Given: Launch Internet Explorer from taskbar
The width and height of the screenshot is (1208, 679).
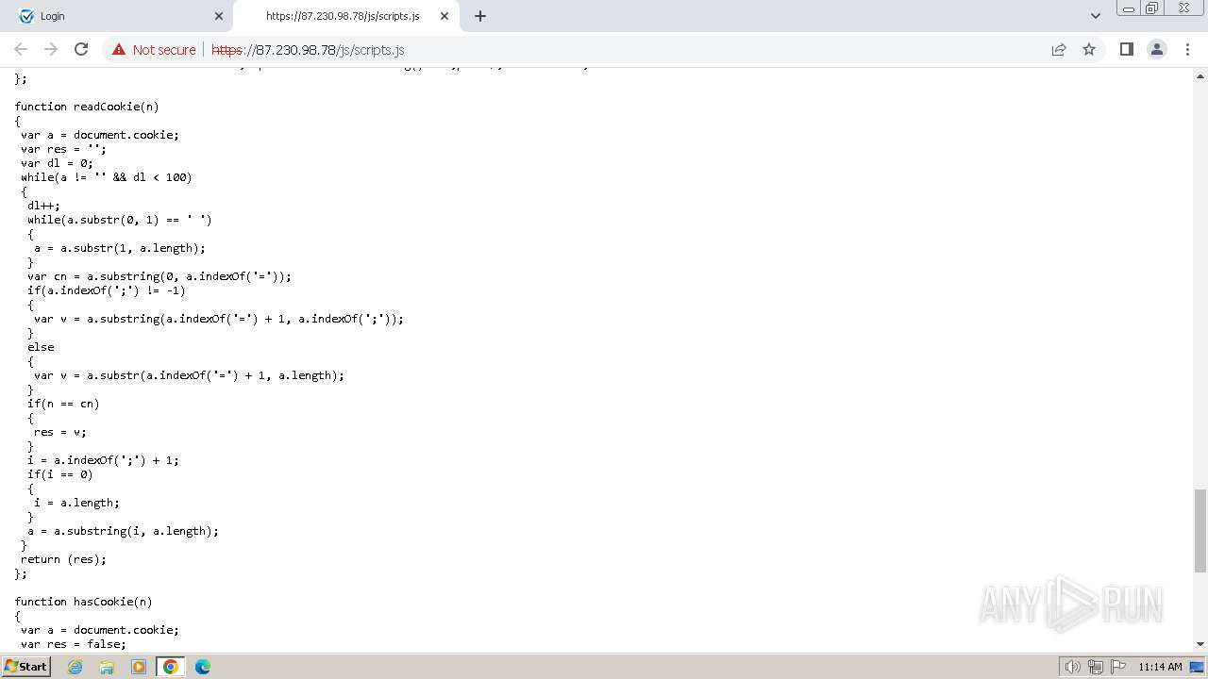Looking at the screenshot, I should [75, 667].
